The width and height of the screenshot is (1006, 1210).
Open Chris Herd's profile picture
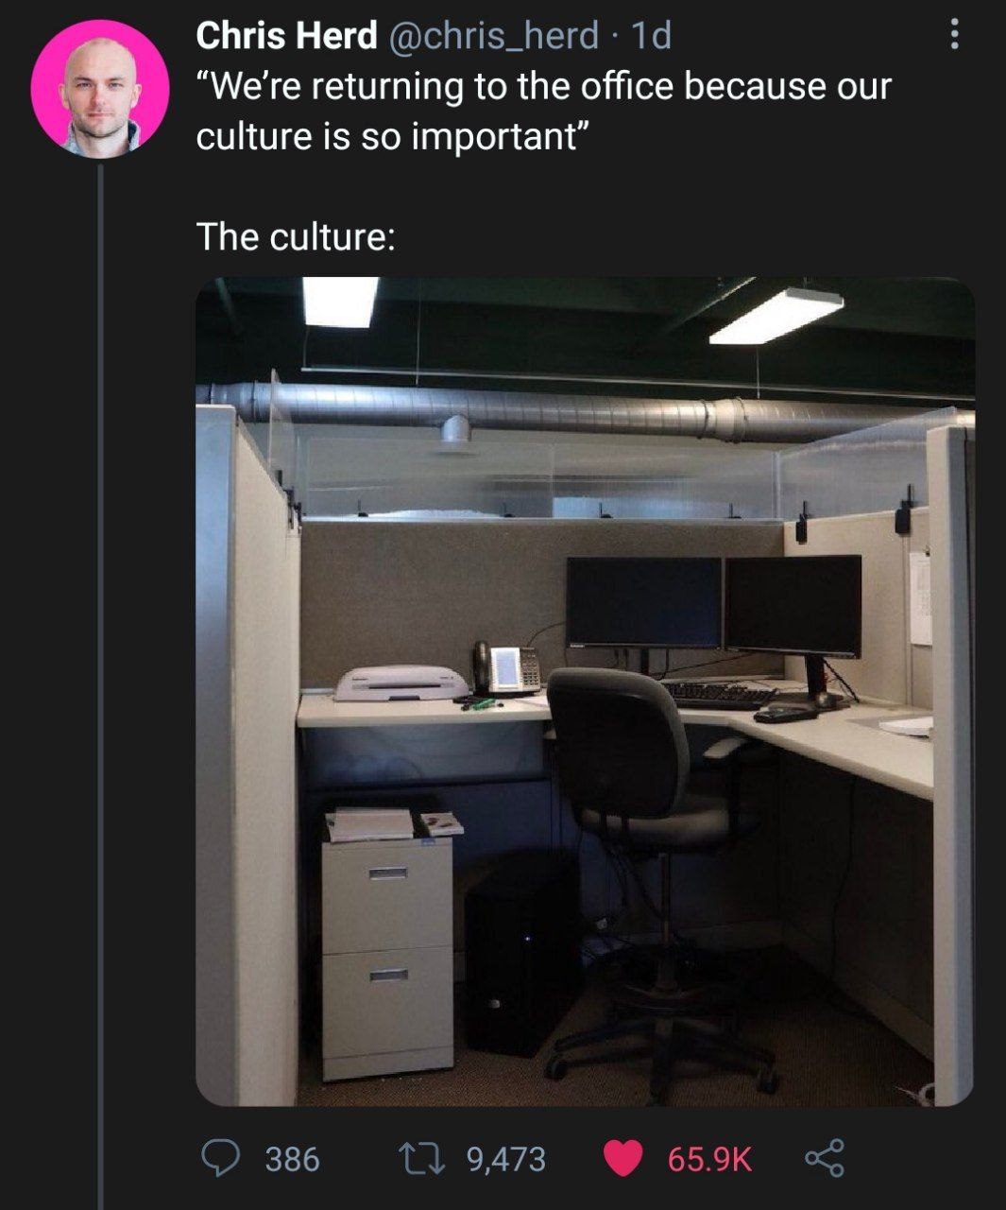pos(100,89)
